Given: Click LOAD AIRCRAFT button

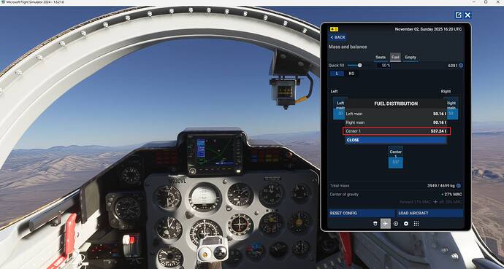Looking at the screenshot, I should point(430,213).
